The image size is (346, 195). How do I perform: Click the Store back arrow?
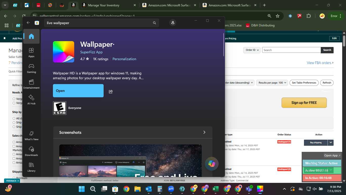tap(28, 23)
